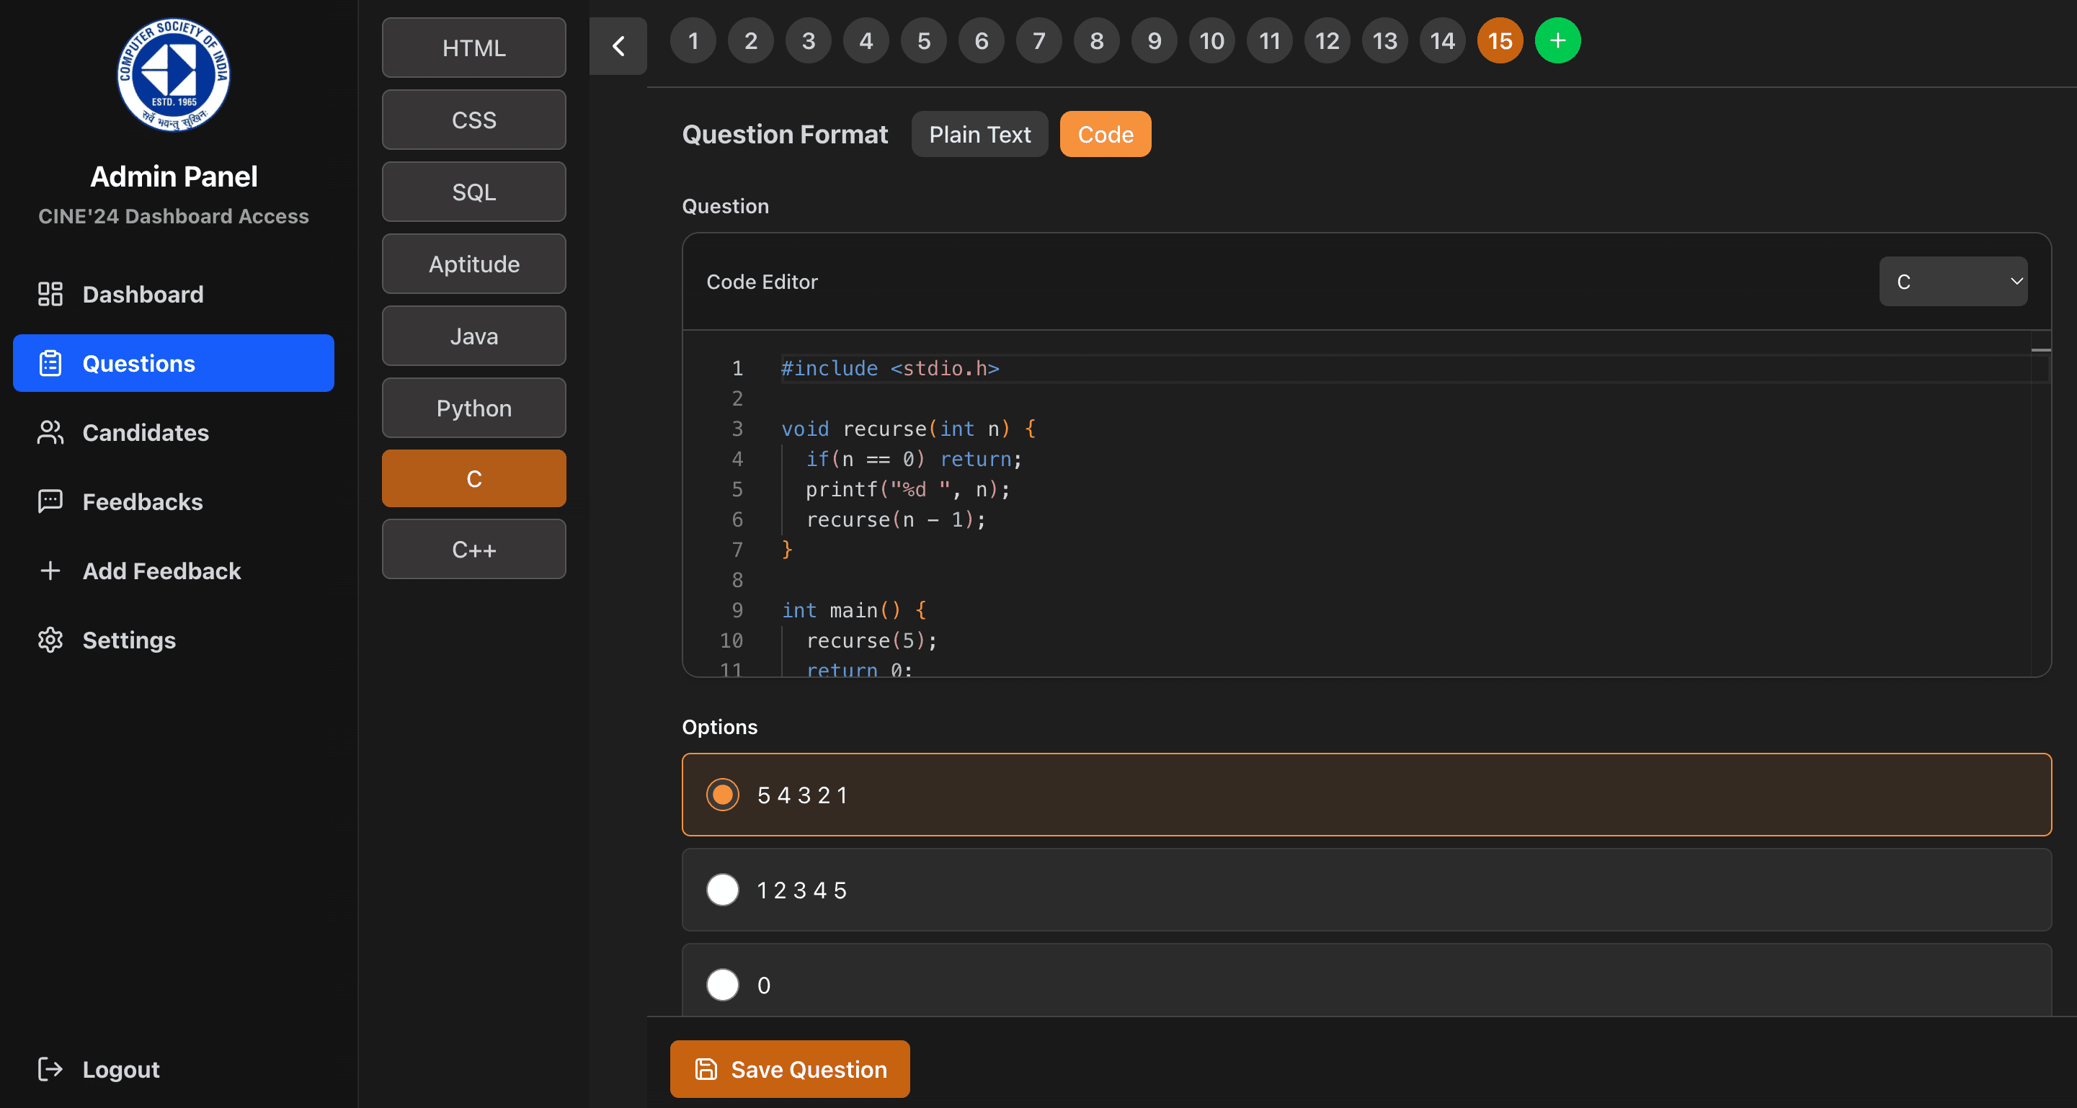Choose the '0' answer radio button
The image size is (2077, 1108).
pos(722,985)
